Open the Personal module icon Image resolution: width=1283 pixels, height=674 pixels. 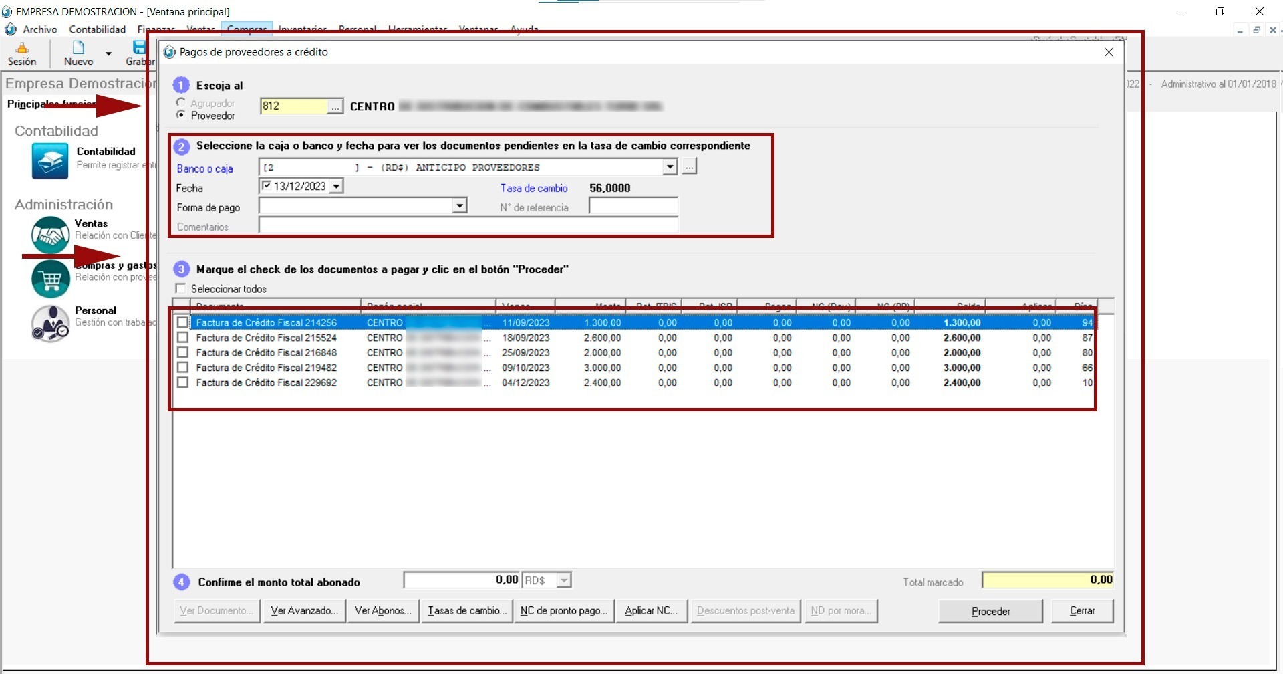pyautogui.click(x=50, y=323)
